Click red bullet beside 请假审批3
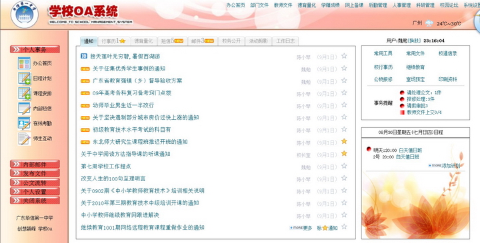Image resolution: width=480 pixels, height=243 pixels. (402, 106)
